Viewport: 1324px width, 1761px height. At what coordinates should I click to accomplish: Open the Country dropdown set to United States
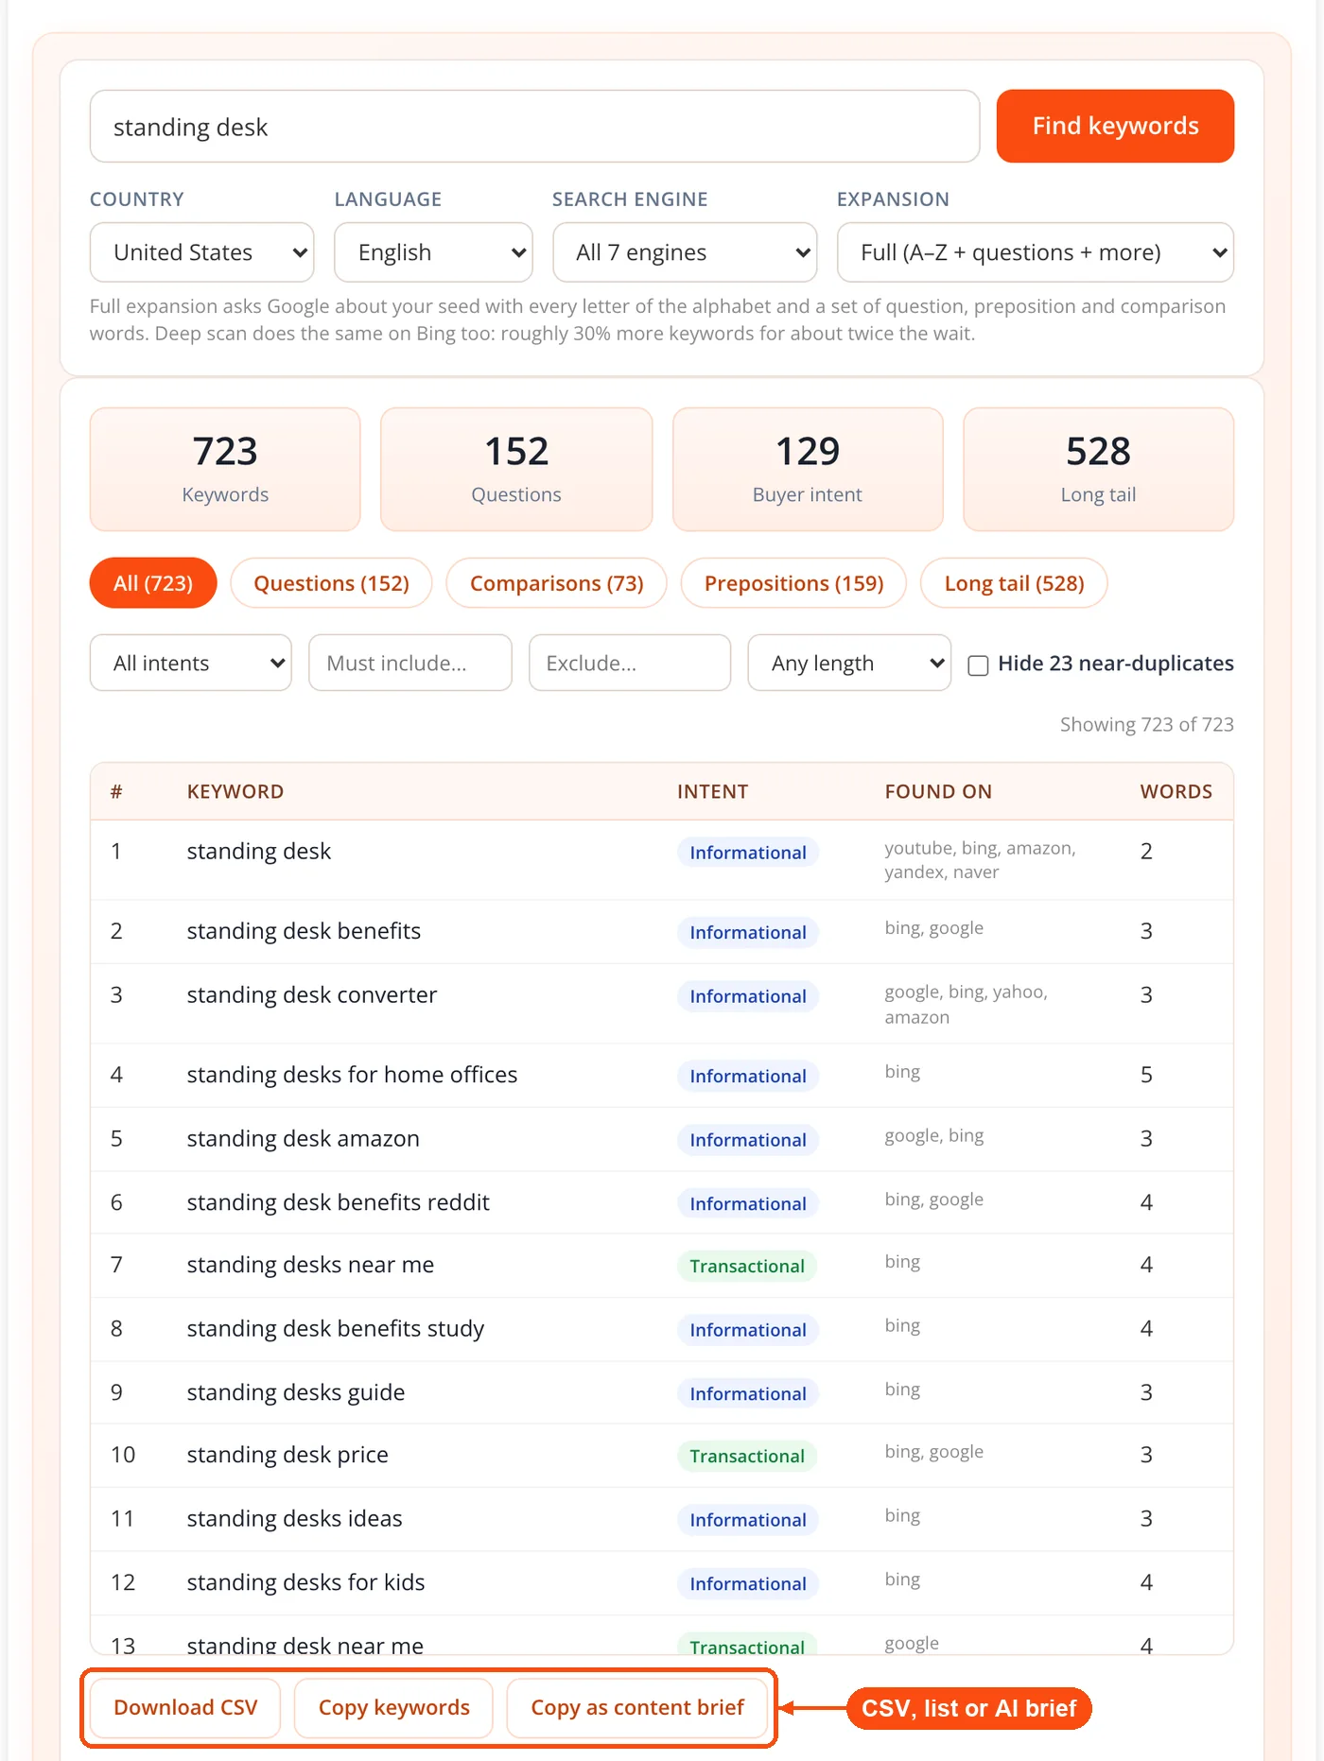[x=201, y=252]
